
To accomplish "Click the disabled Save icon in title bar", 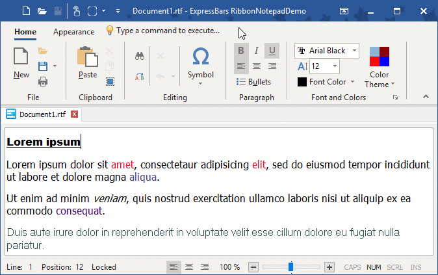I will [58, 11].
